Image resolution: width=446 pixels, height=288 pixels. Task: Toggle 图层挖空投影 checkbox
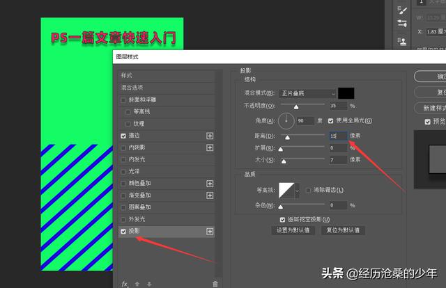click(x=282, y=220)
